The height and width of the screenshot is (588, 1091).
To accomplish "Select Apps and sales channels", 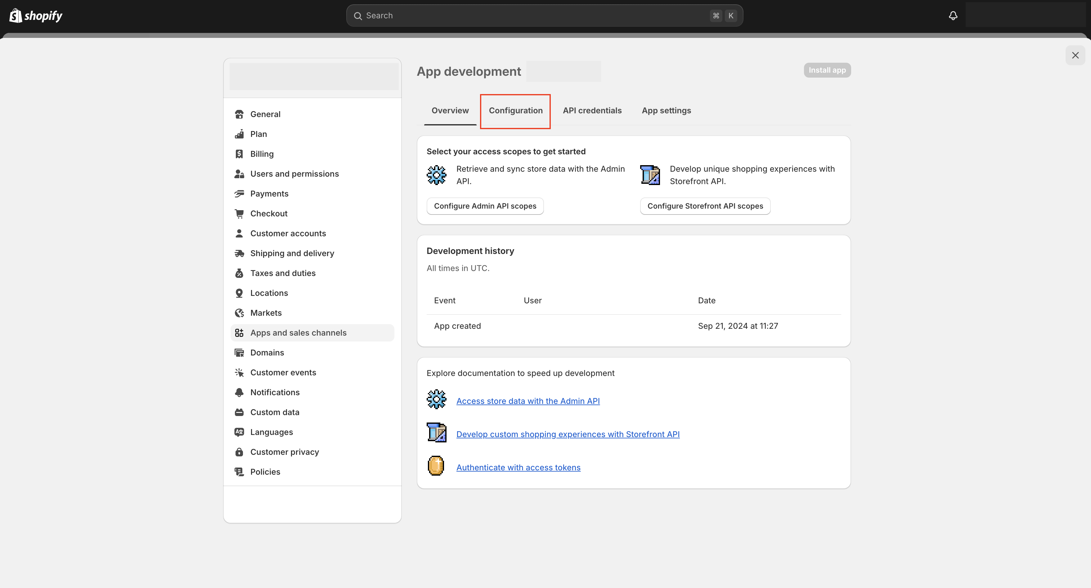I will [x=312, y=333].
